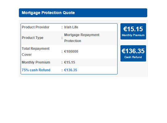
Task: Click the word Protection in product type
Action: tap(73, 41)
